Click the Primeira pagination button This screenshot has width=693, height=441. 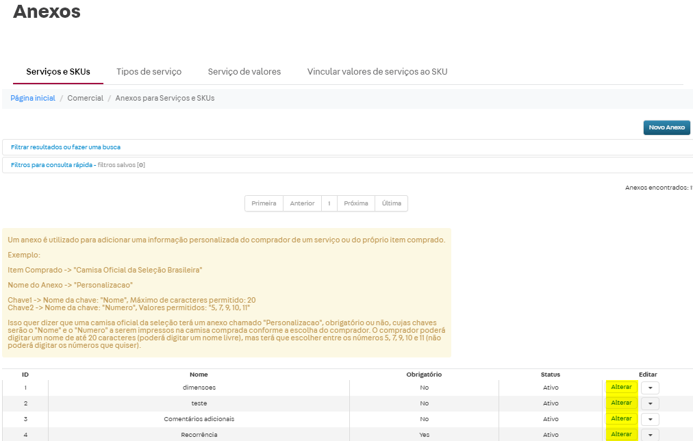click(x=264, y=203)
